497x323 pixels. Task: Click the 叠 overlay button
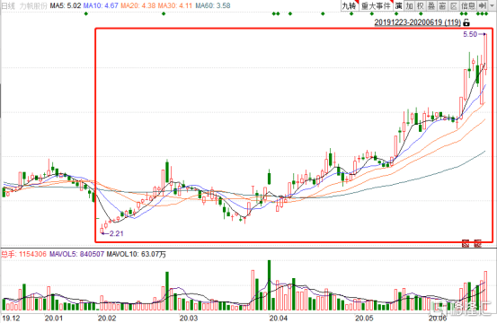[431, 5]
